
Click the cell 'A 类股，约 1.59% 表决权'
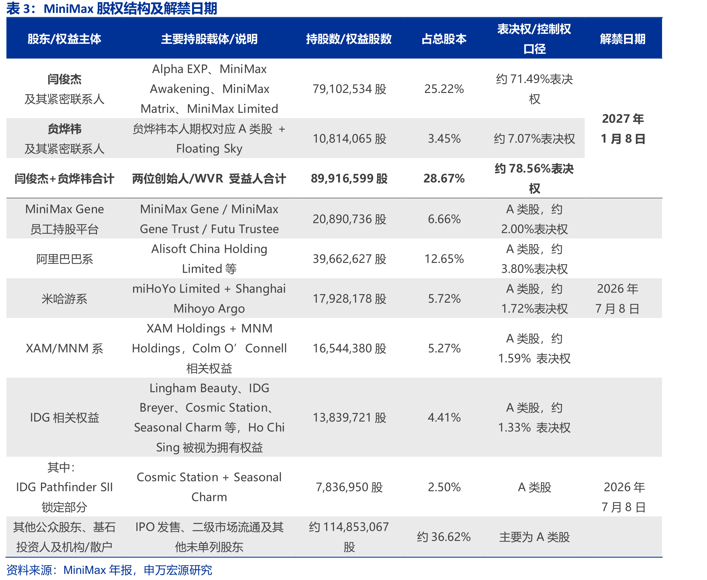coord(534,349)
